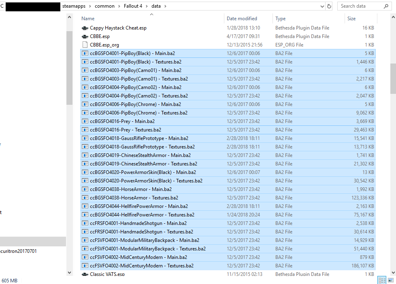Screen dimensions: 396x284
Task: Select ccBGSFO4006-PipBoy(Chrome) - Main.ba2 file name
Action: [x=135, y=104]
